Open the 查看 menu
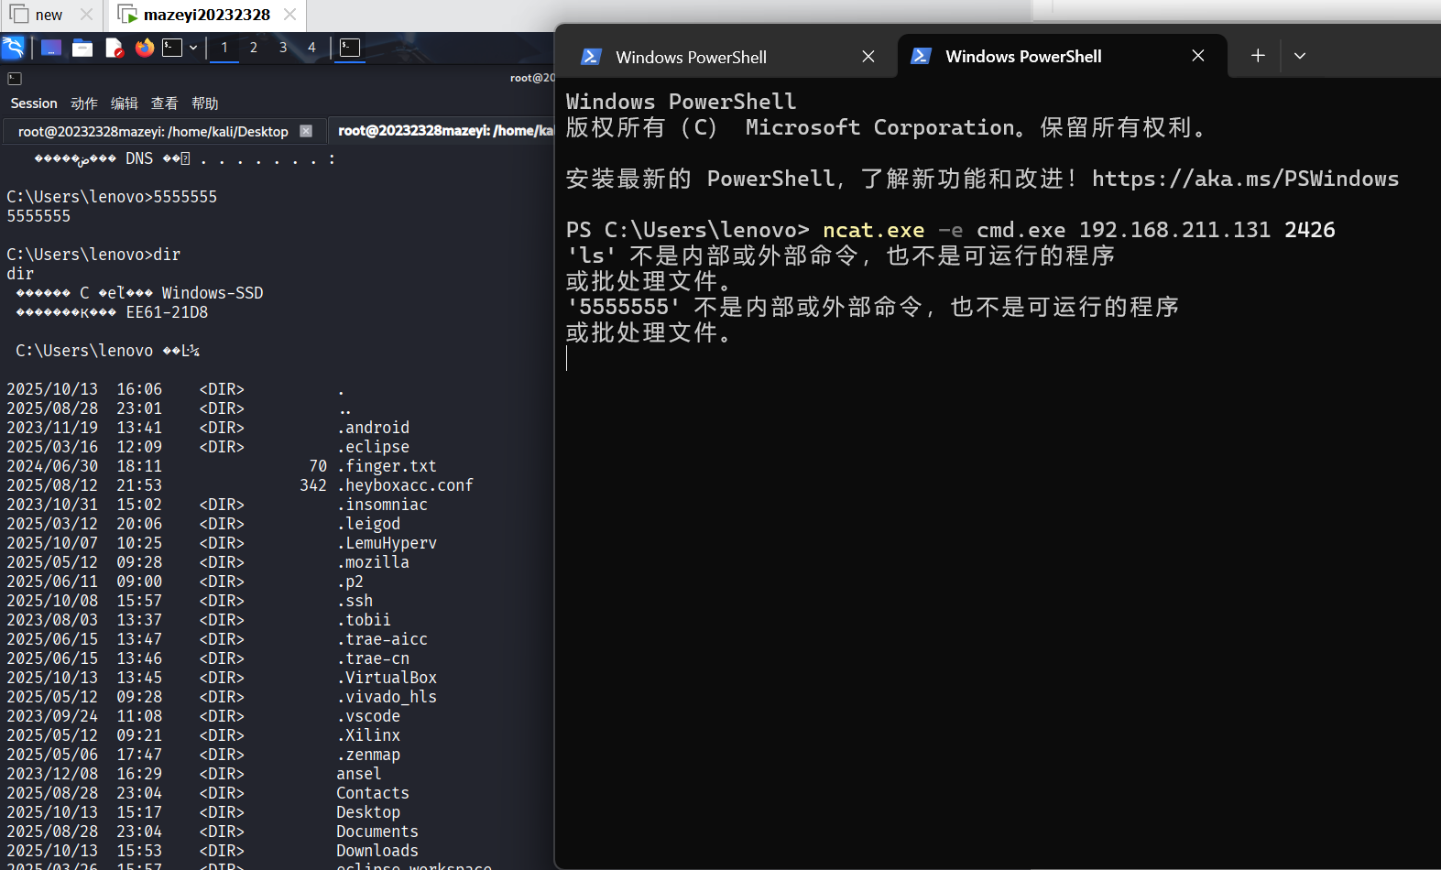Image resolution: width=1441 pixels, height=870 pixels. (x=165, y=103)
